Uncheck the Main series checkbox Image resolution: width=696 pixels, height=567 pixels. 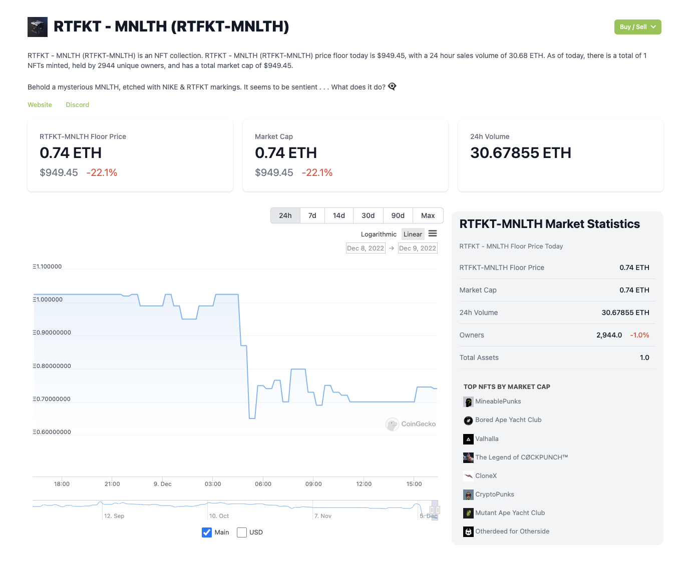(x=207, y=532)
